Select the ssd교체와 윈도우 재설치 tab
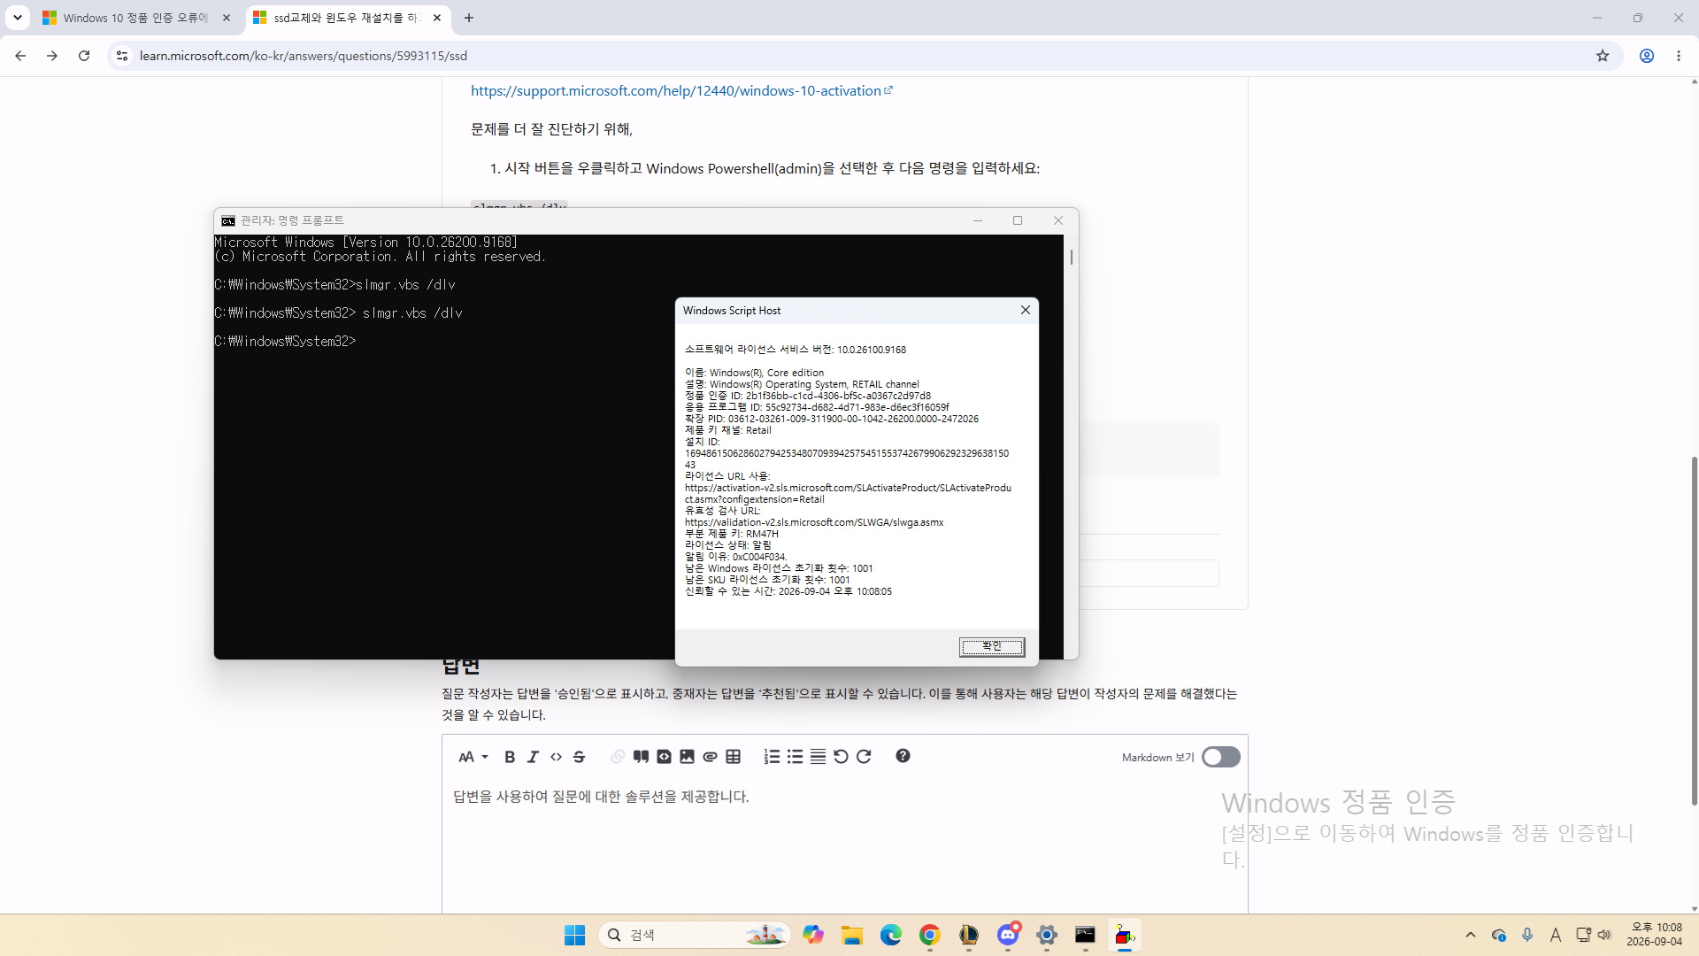Image resolution: width=1699 pixels, height=956 pixels. point(349,18)
